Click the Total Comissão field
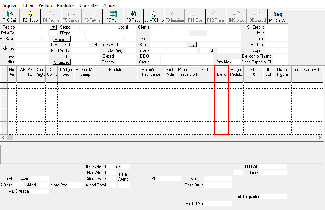The width and height of the screenshot is (325, 210). point(39,179)
